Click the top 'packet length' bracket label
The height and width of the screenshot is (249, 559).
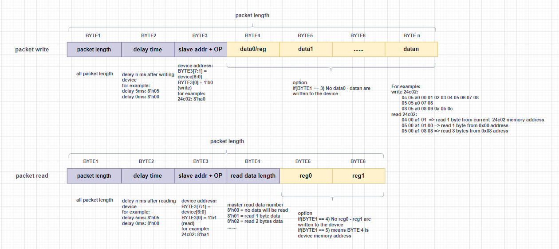[252, 16]
